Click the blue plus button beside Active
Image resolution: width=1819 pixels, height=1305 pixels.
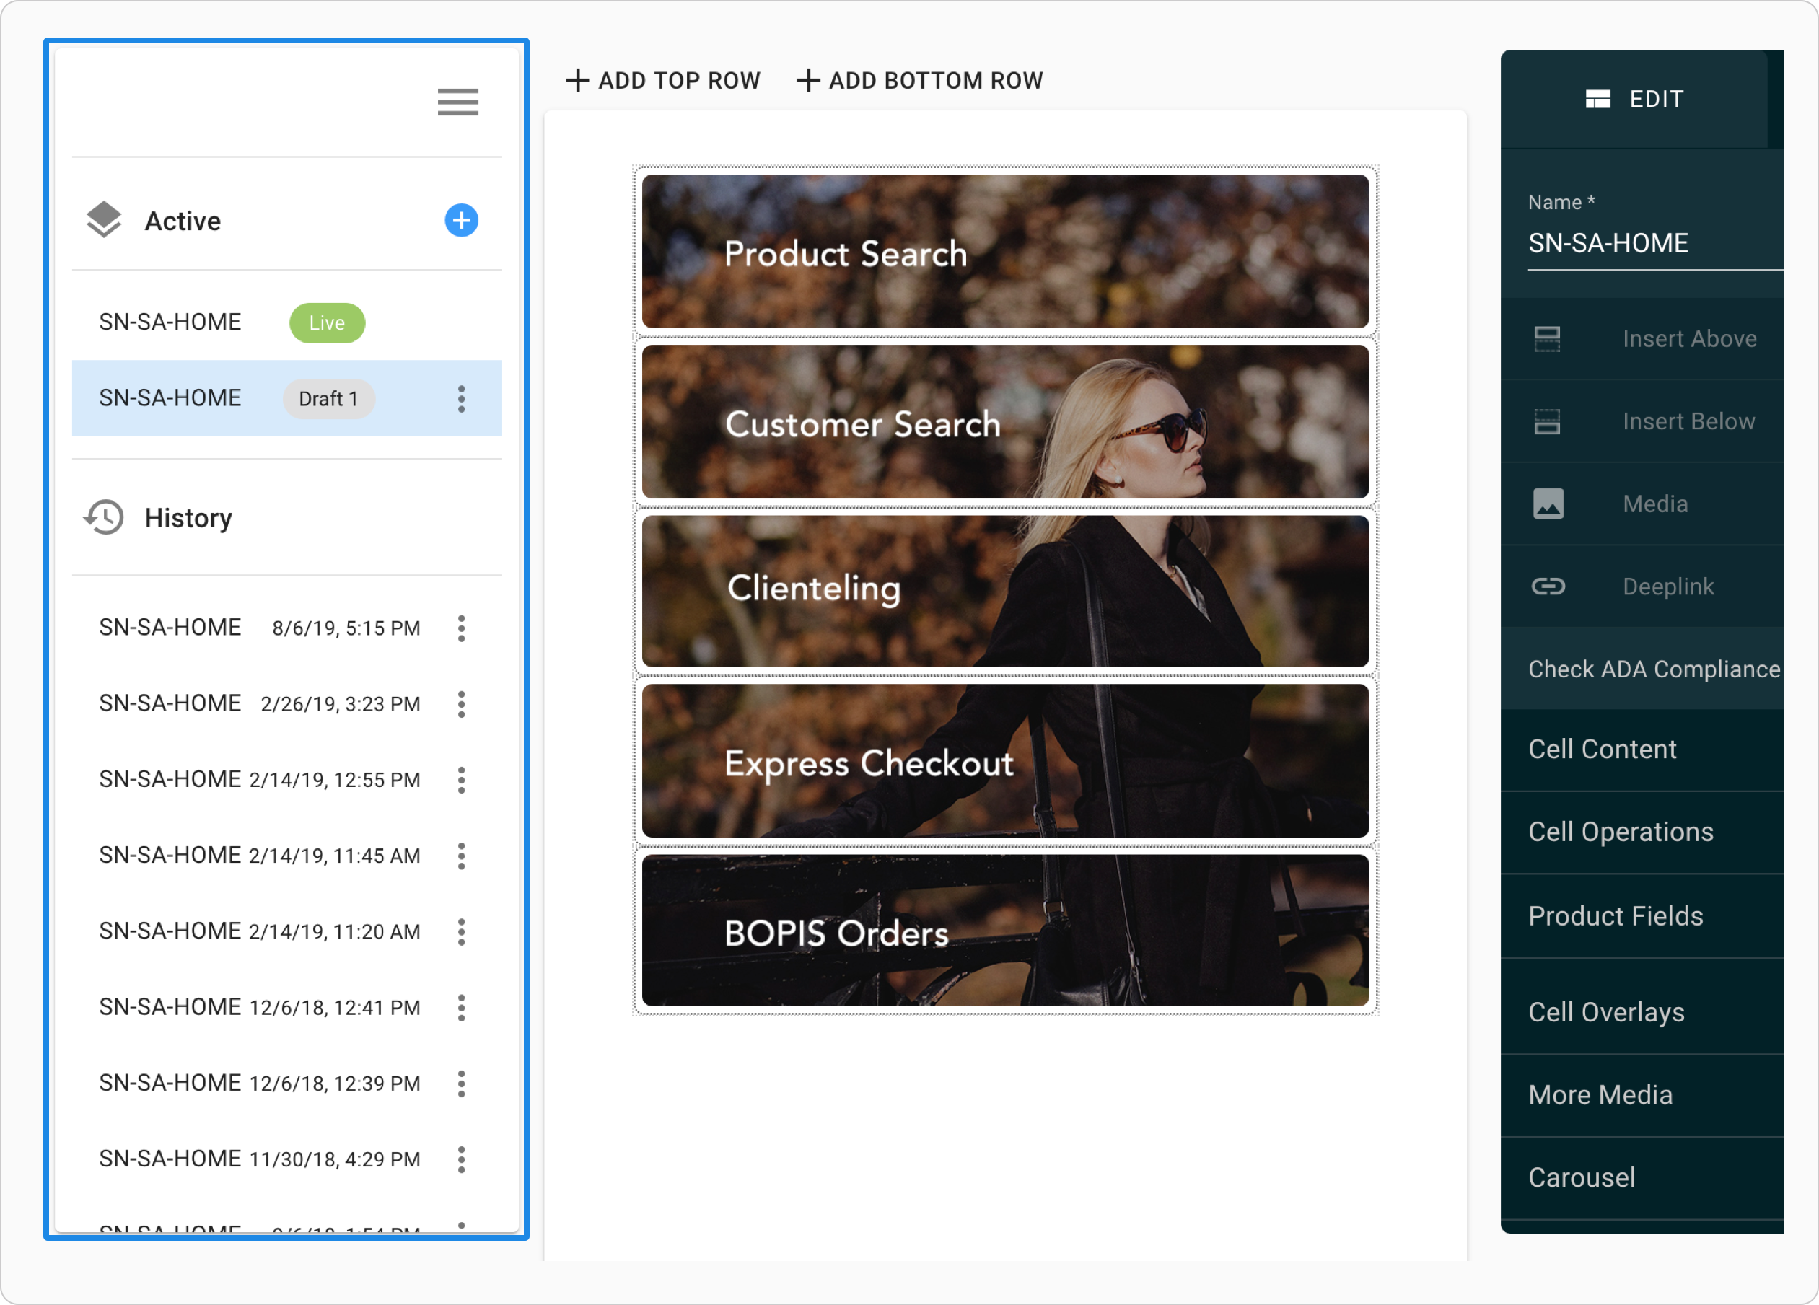(x=461, y=221)
